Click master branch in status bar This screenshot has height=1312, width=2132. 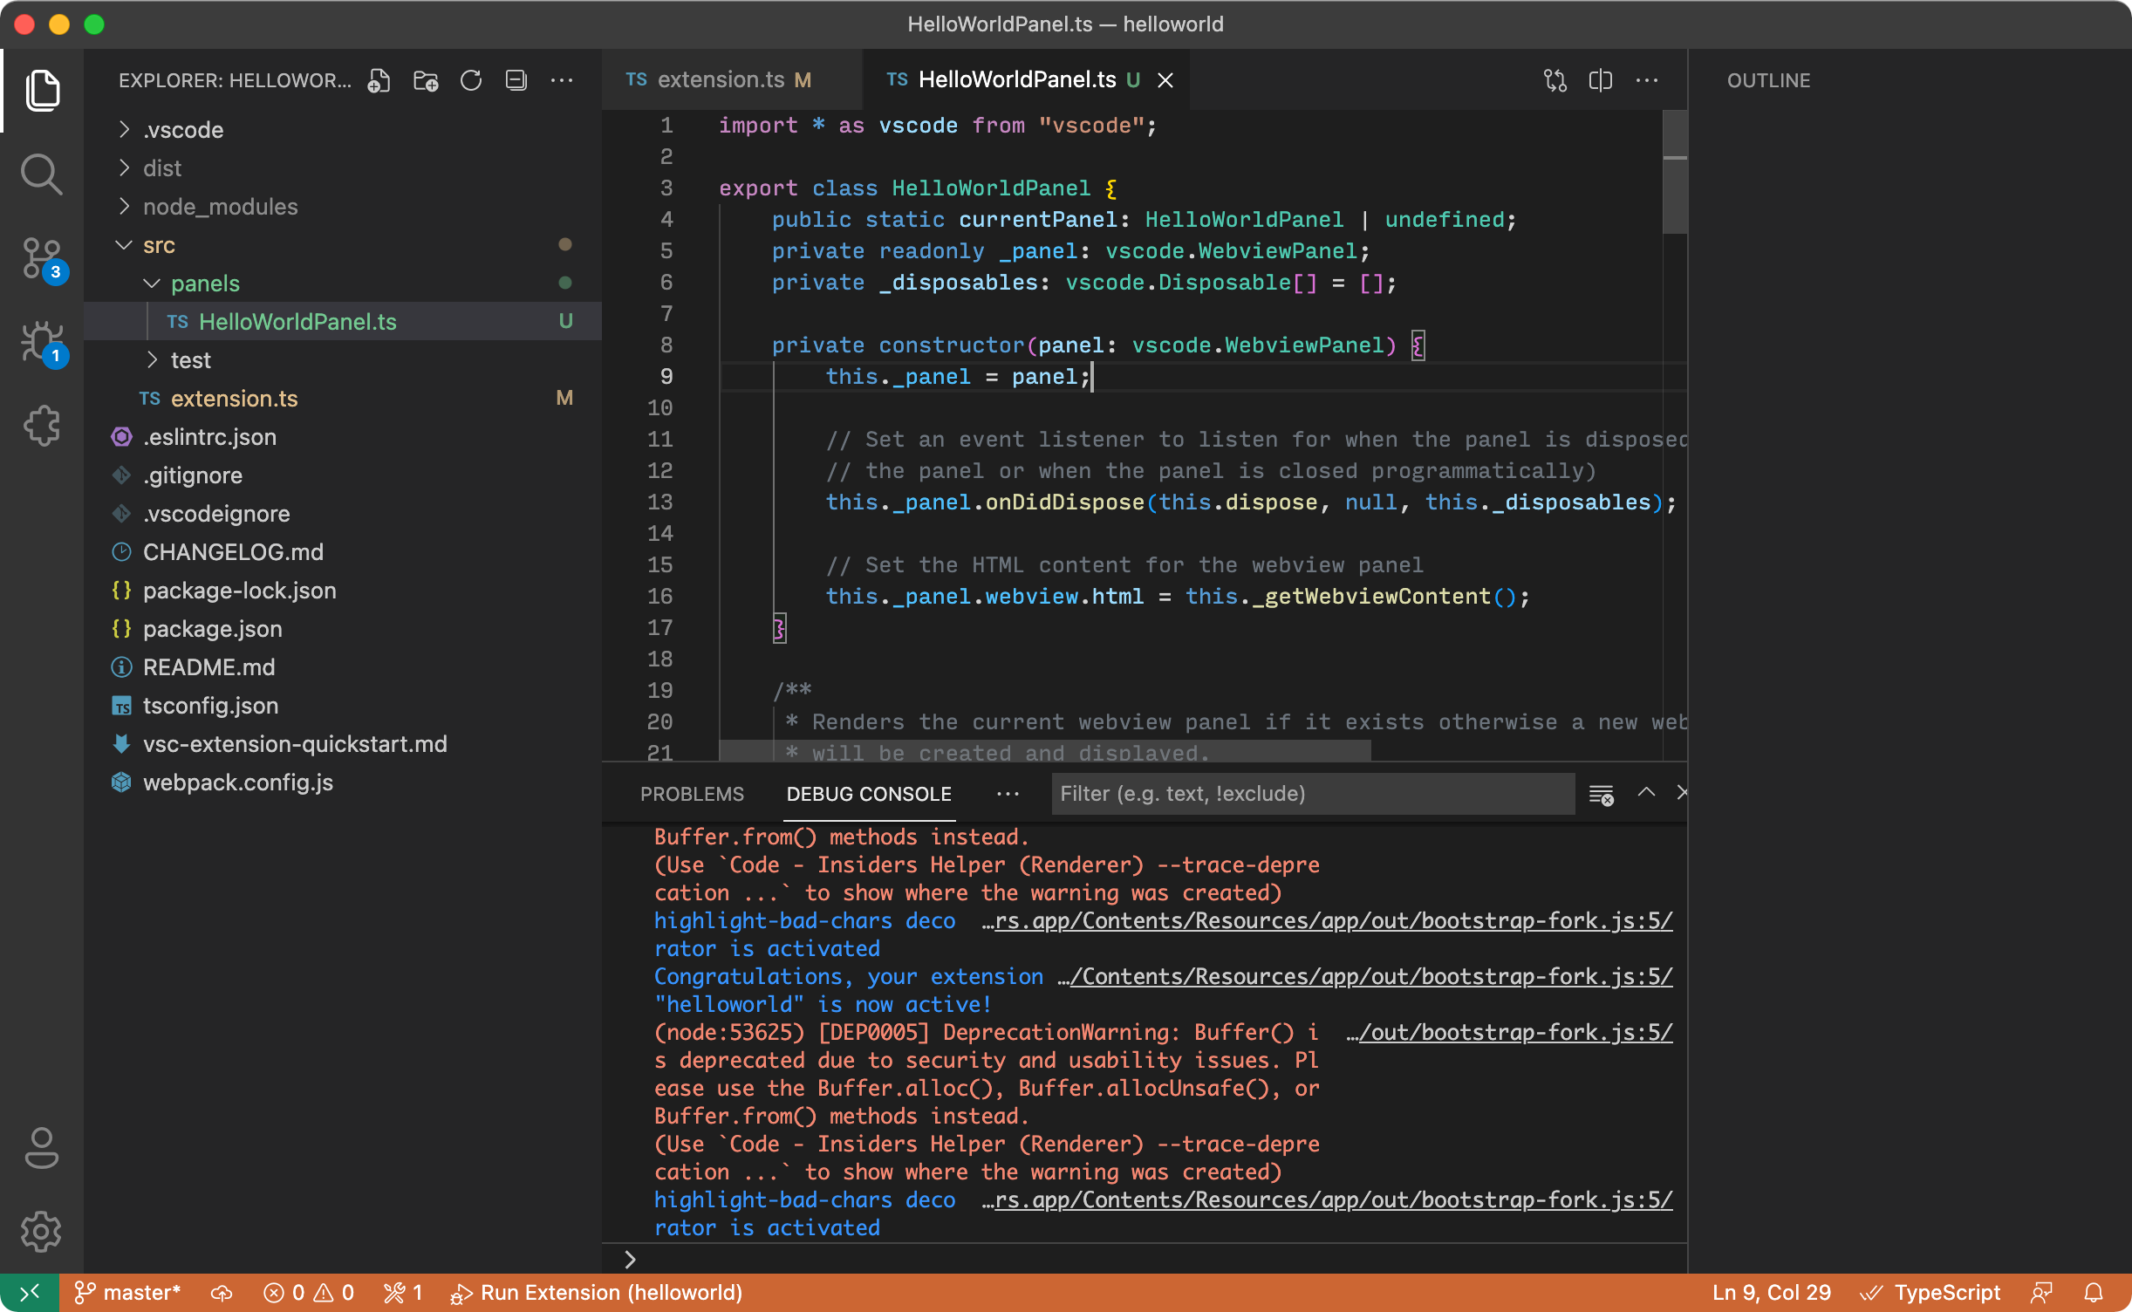129,1292
